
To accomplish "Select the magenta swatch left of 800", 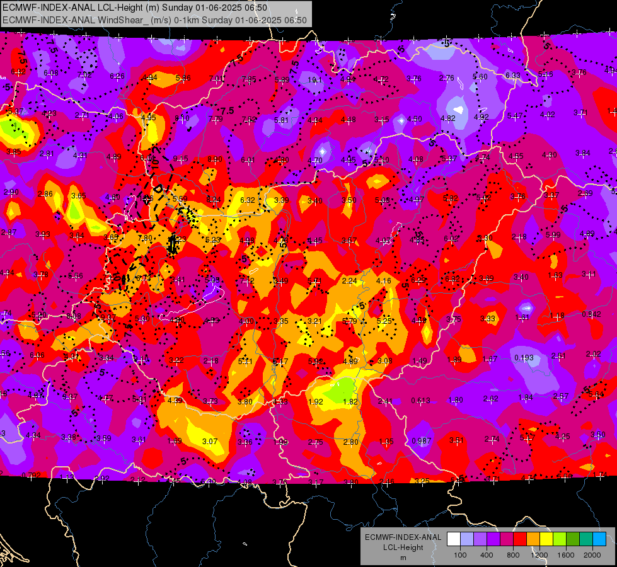I will pyautogui.click(x=507, y=539).
